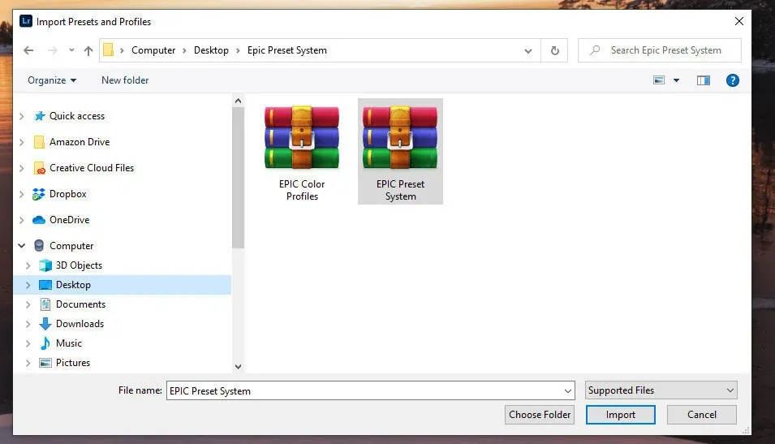Click the sidebar scroll up arrow

pos(239,101)
